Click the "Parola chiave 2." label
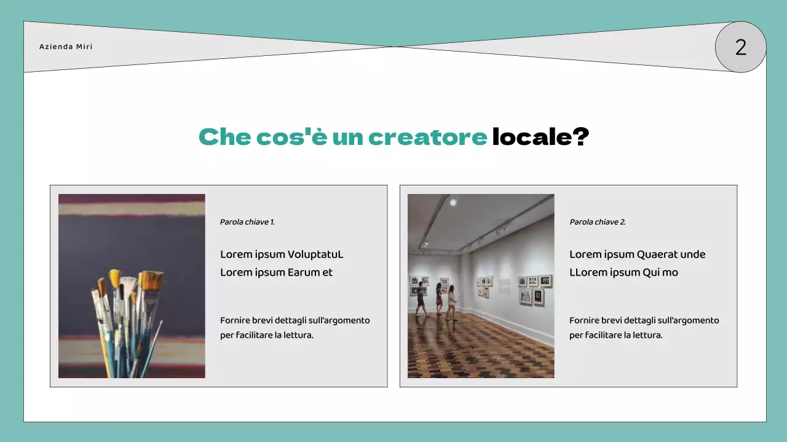 pos(597,222)
